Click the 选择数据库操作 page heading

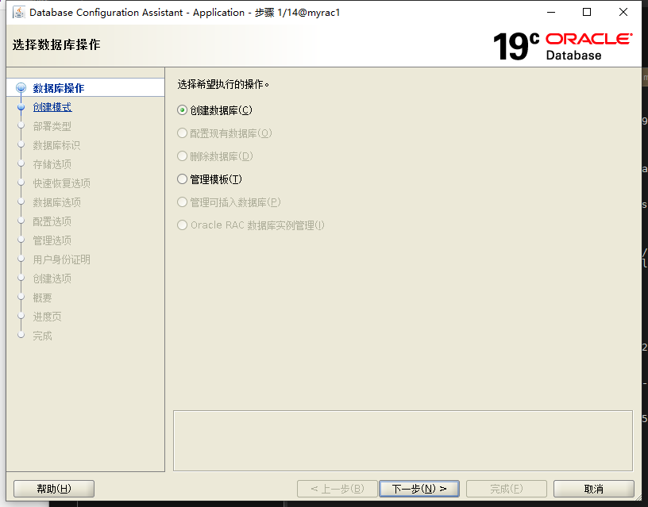tap(56, 44)
